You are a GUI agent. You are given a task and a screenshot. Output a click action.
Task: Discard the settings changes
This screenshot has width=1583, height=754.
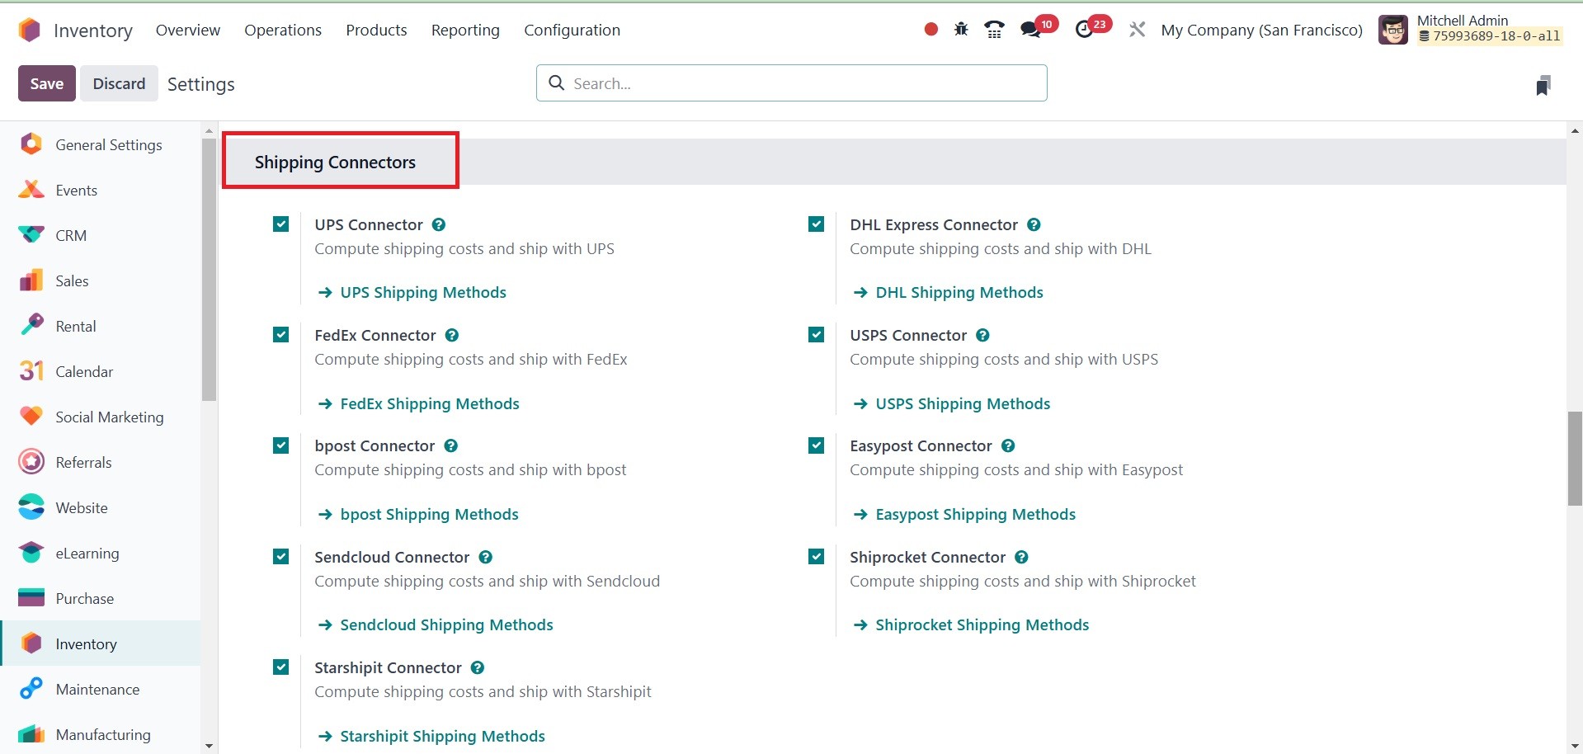(119, 83)
